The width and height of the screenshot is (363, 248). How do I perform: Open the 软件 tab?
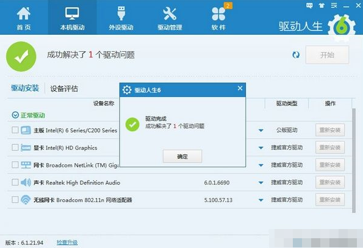click(x=218, y=18)
